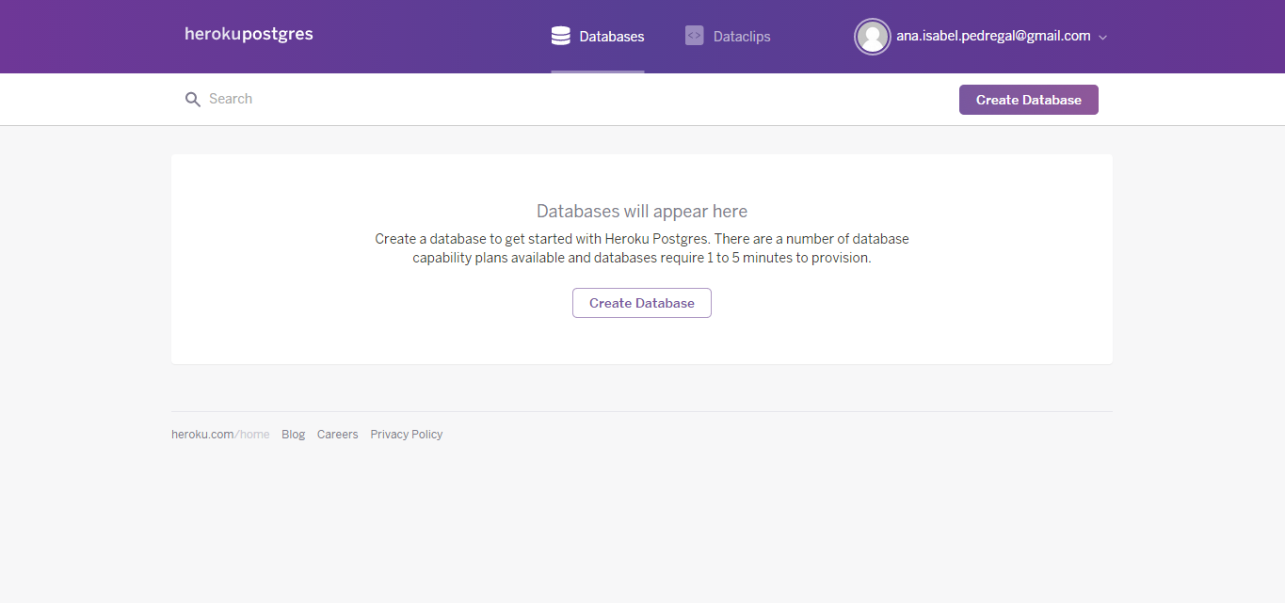This screenshot has height=603, width=1285.
Task: Open the Databases tab
Action: [x=598, y=37]
